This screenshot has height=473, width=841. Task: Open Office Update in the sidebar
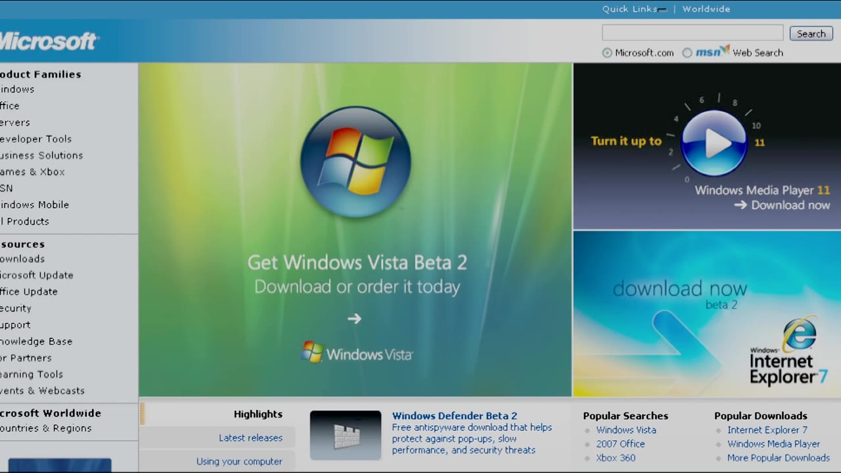pyautogui.click(x=29, y=292)
